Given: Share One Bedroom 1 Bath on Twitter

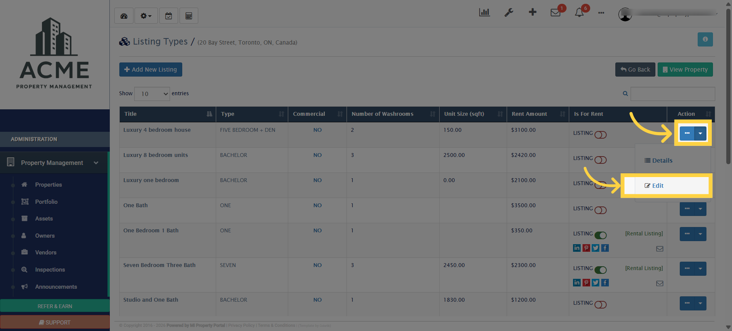Looking at the screenshot, I should (596, 248).
